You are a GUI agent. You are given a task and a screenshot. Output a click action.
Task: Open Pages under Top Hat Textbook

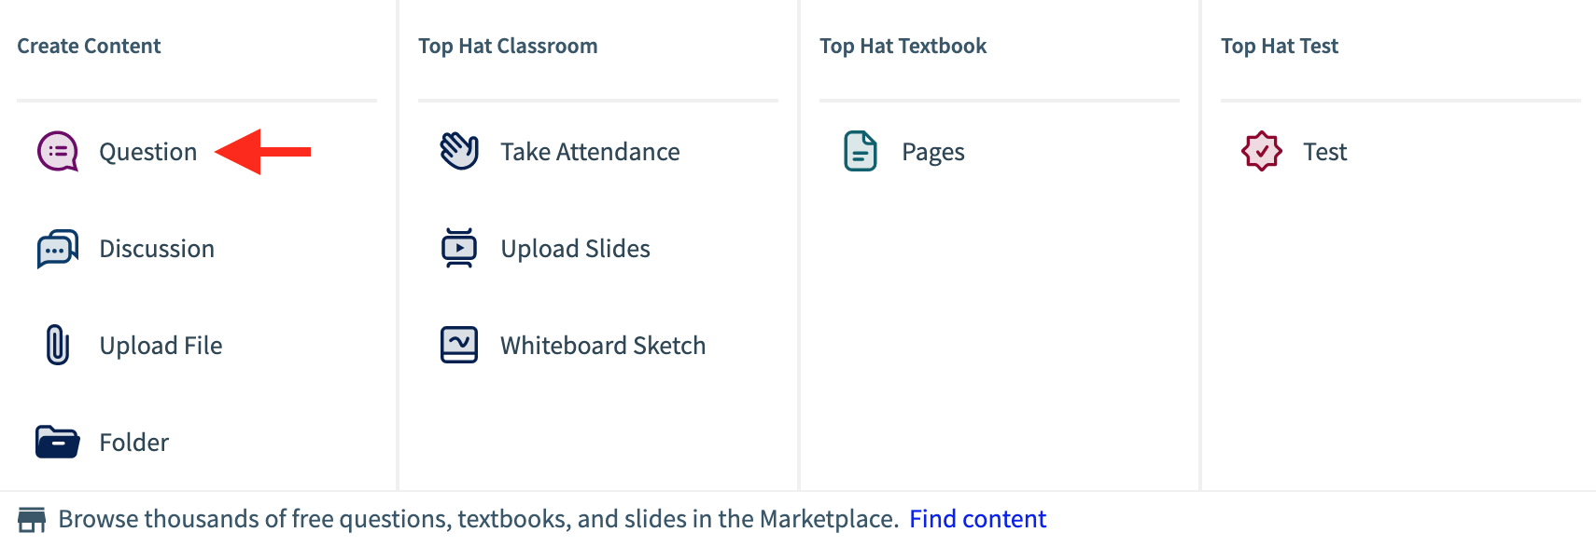tap(932, 151)
